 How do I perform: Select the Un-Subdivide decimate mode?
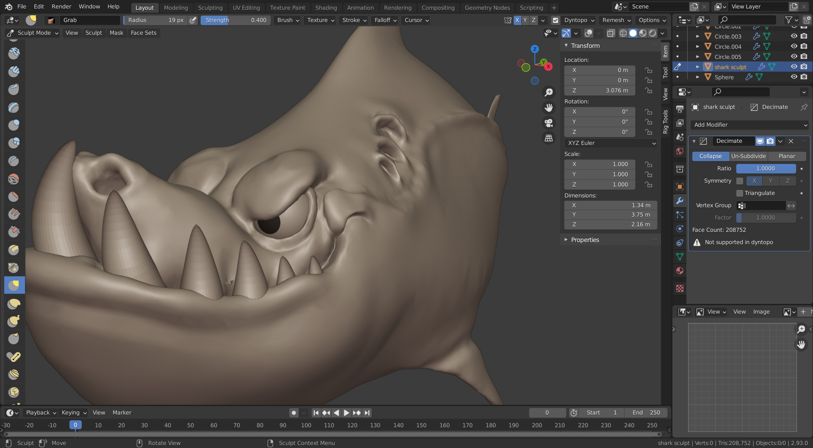pos(748,156)
